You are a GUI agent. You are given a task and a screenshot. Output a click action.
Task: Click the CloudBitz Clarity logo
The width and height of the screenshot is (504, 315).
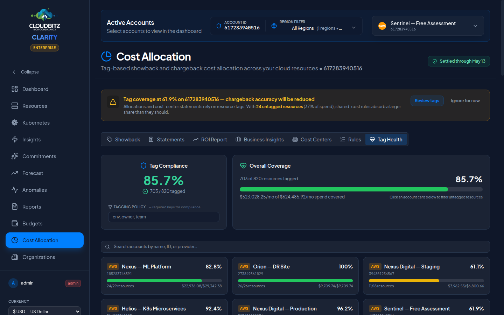coord(44,24)
